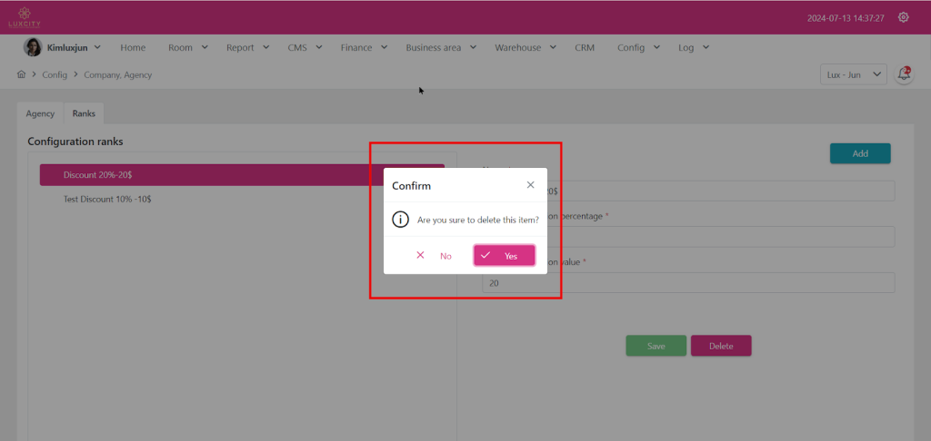Click the Config breadcrumb link
Image resolution: width=931 pixels, height=441 pixels.
(x=55, y=74)
